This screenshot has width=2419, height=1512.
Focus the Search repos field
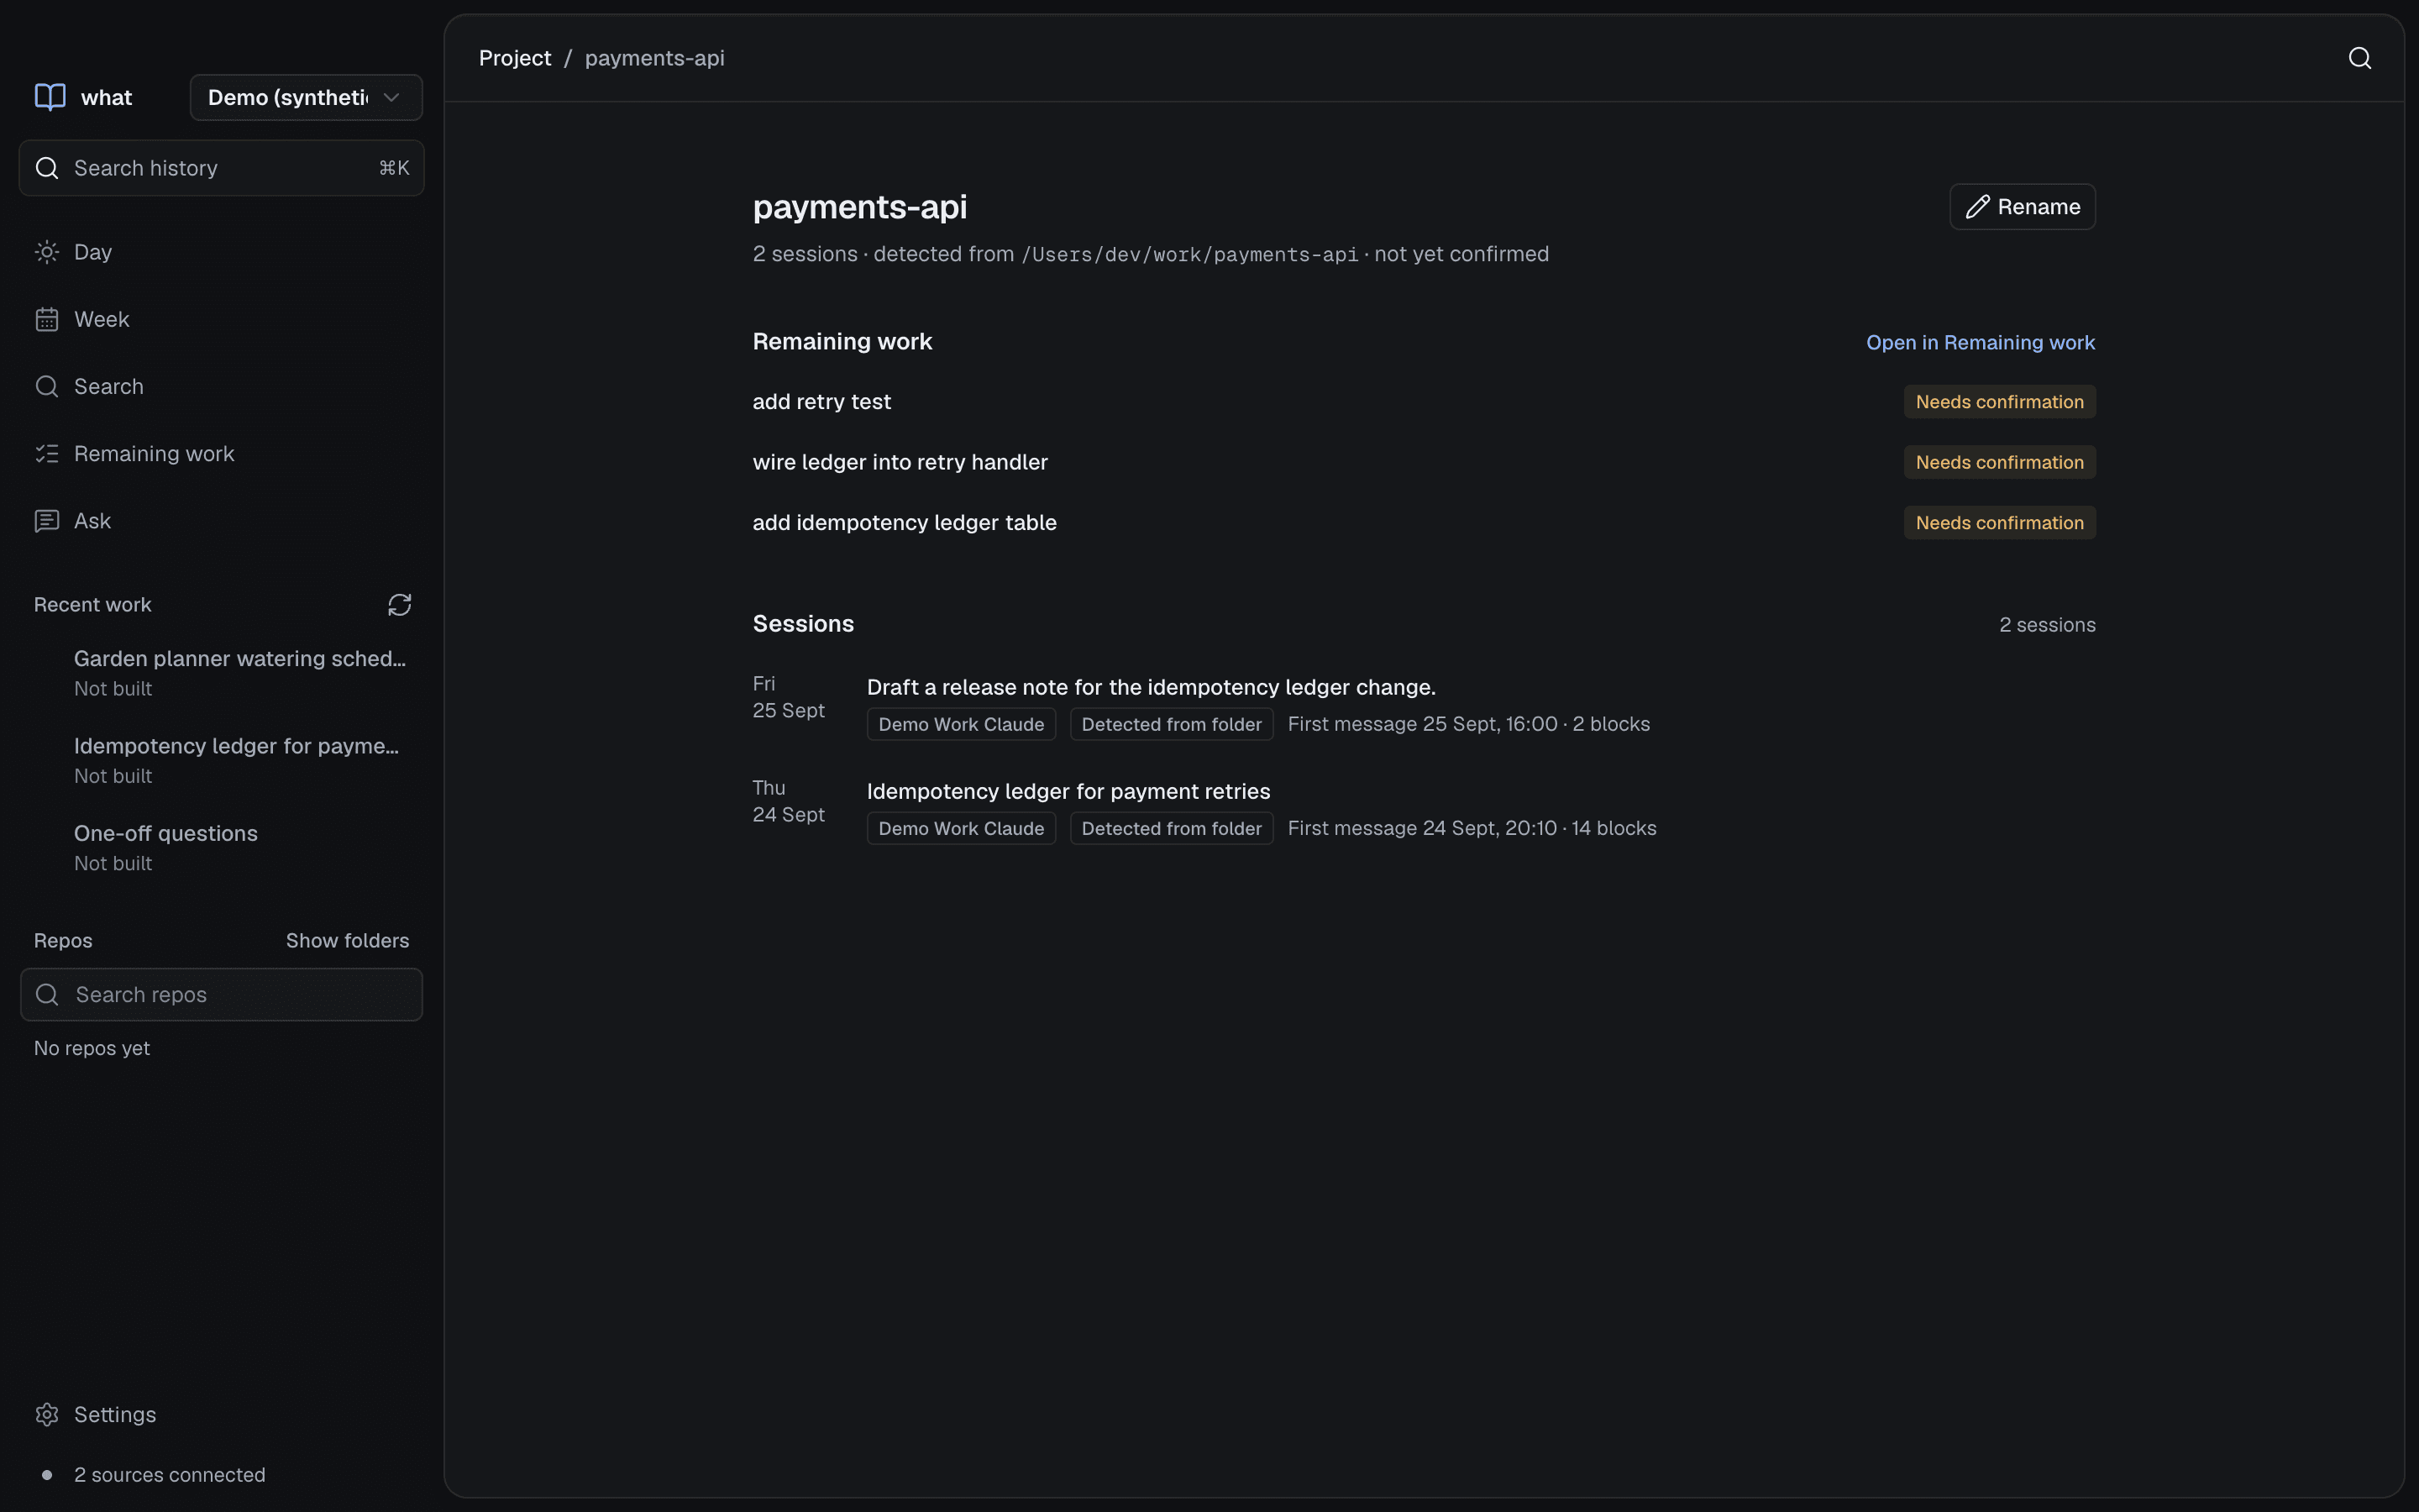pos(222,995)
